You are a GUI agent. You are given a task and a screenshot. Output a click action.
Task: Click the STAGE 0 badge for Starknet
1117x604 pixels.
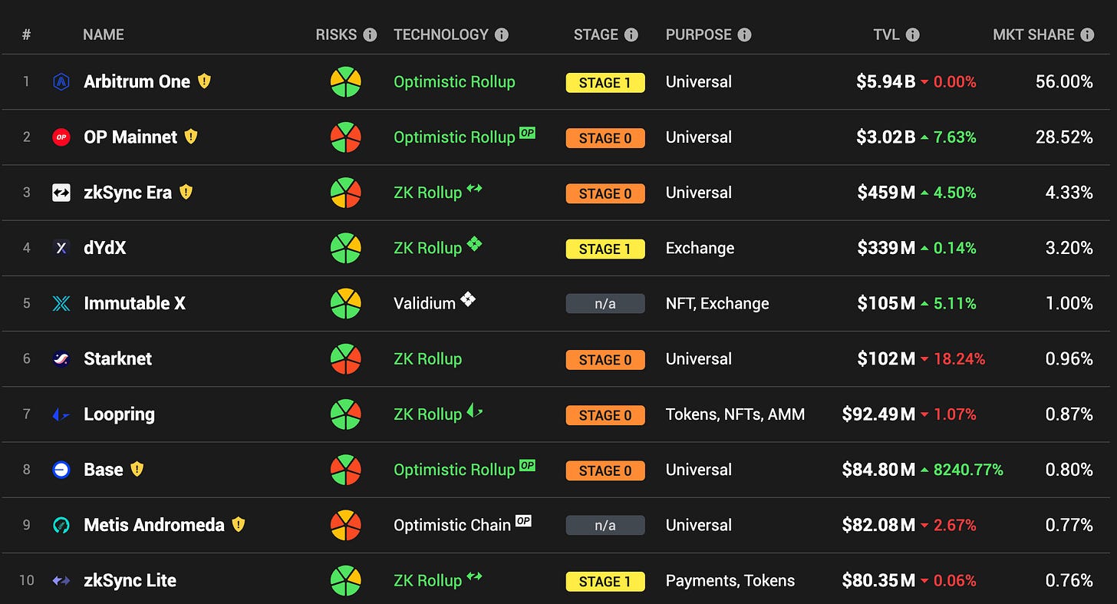(605, 359)
